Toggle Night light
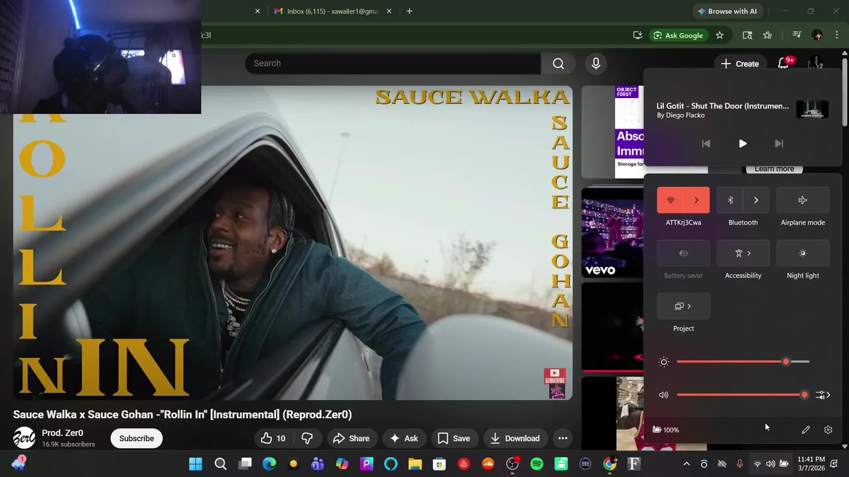The height and width of the screenshot is (477, 849). pos(803,253)
